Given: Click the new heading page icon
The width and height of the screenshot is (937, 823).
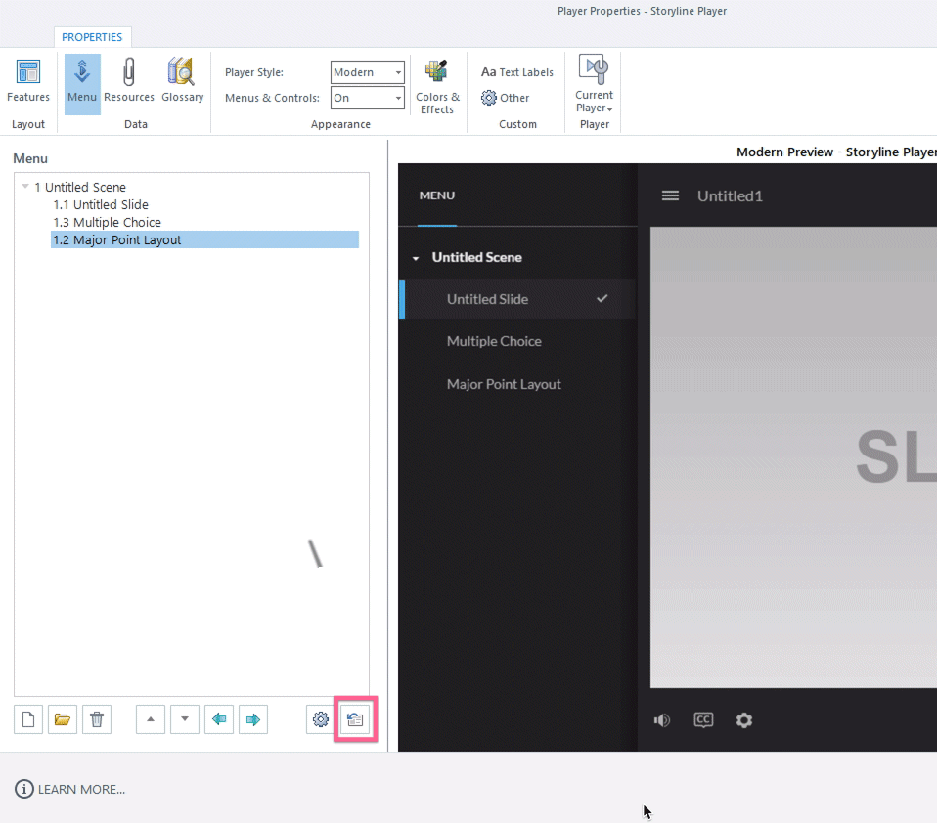Looking at the screenshot, I should click(x=28, y=720).
